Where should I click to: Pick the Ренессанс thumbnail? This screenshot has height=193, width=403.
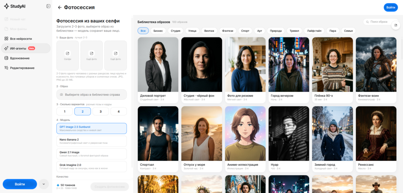376,134
